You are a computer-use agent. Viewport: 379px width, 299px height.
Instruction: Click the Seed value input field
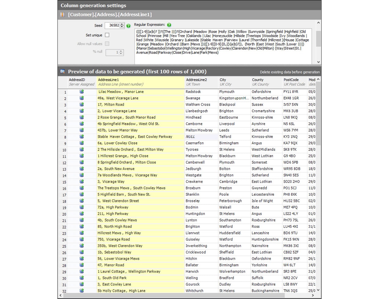click(112, 25)
